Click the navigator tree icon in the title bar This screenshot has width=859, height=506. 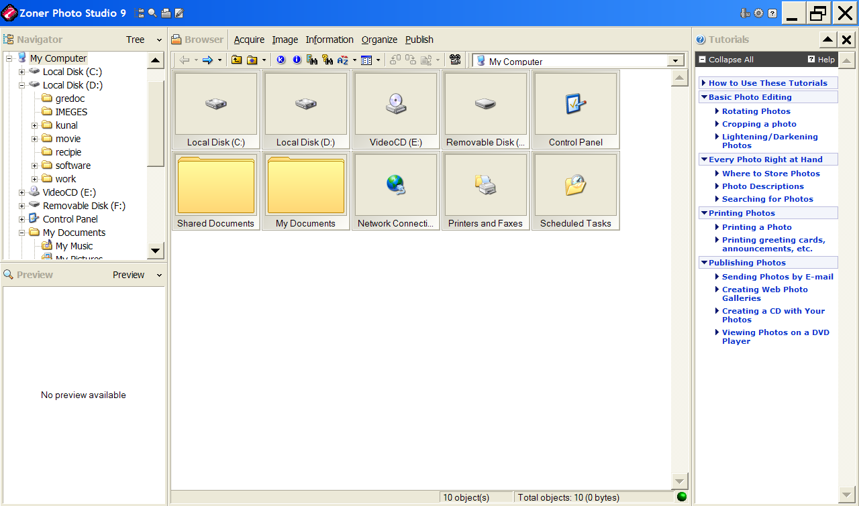pos(140,13)
